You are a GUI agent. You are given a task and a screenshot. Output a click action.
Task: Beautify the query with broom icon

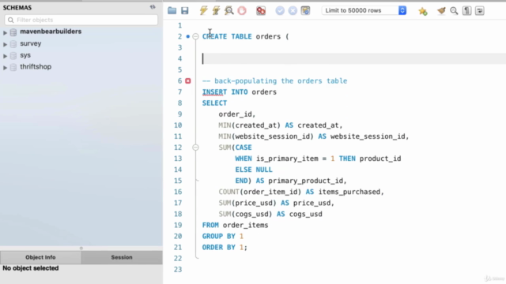(x=441, y=10)
